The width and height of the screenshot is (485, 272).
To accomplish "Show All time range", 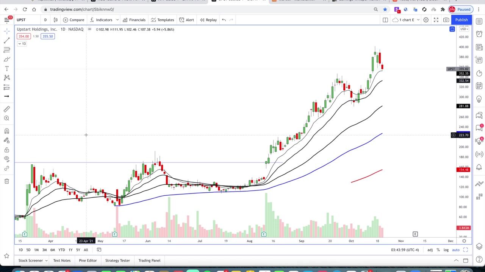I will pos(86,250).
